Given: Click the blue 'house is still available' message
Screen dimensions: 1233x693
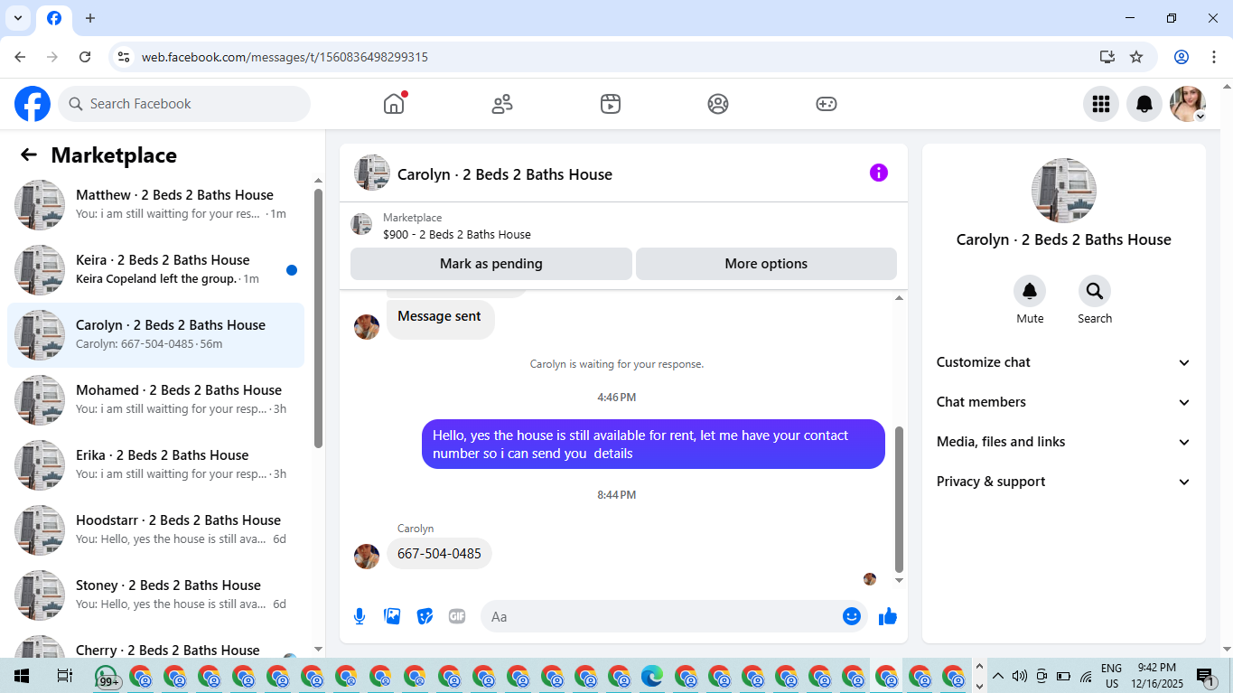Looking at the screenshot, I should pos(653,444).
